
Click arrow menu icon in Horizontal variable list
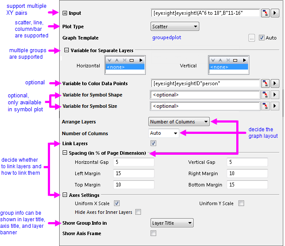pos(141,60)
